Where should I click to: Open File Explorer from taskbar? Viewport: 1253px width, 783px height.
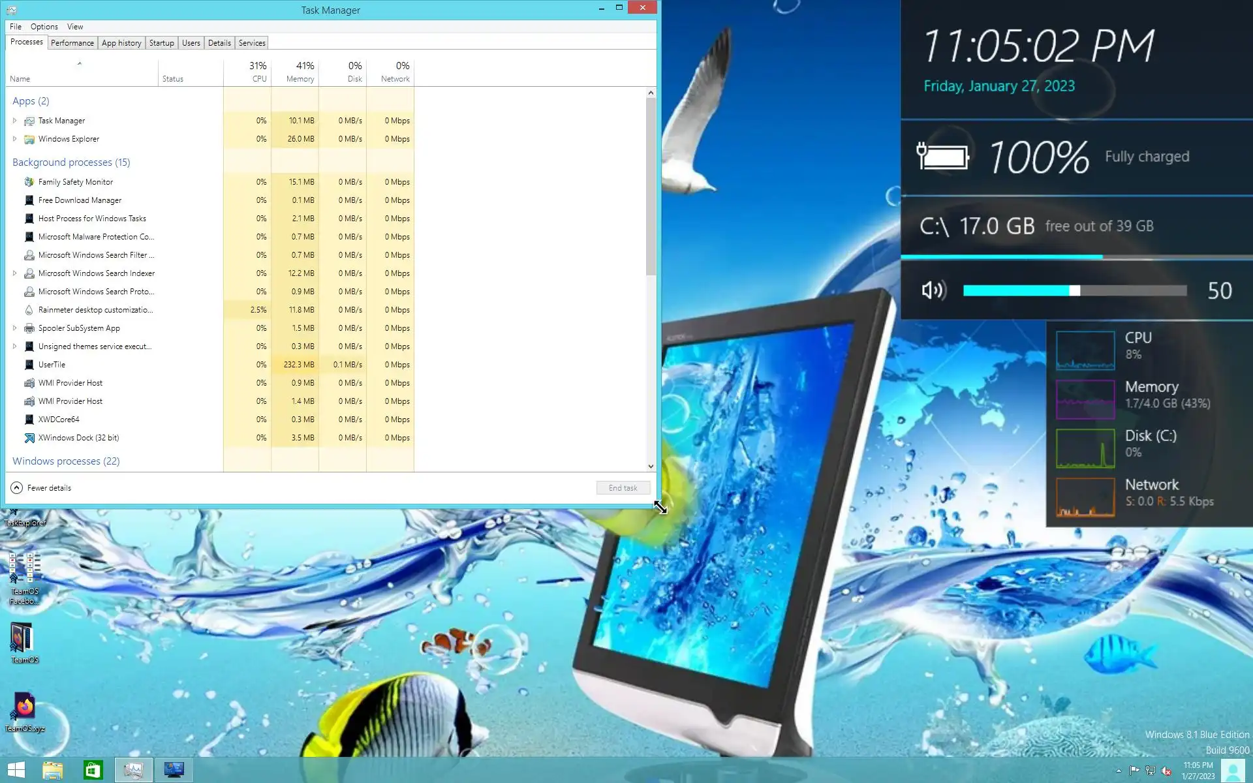pos(53,770)
